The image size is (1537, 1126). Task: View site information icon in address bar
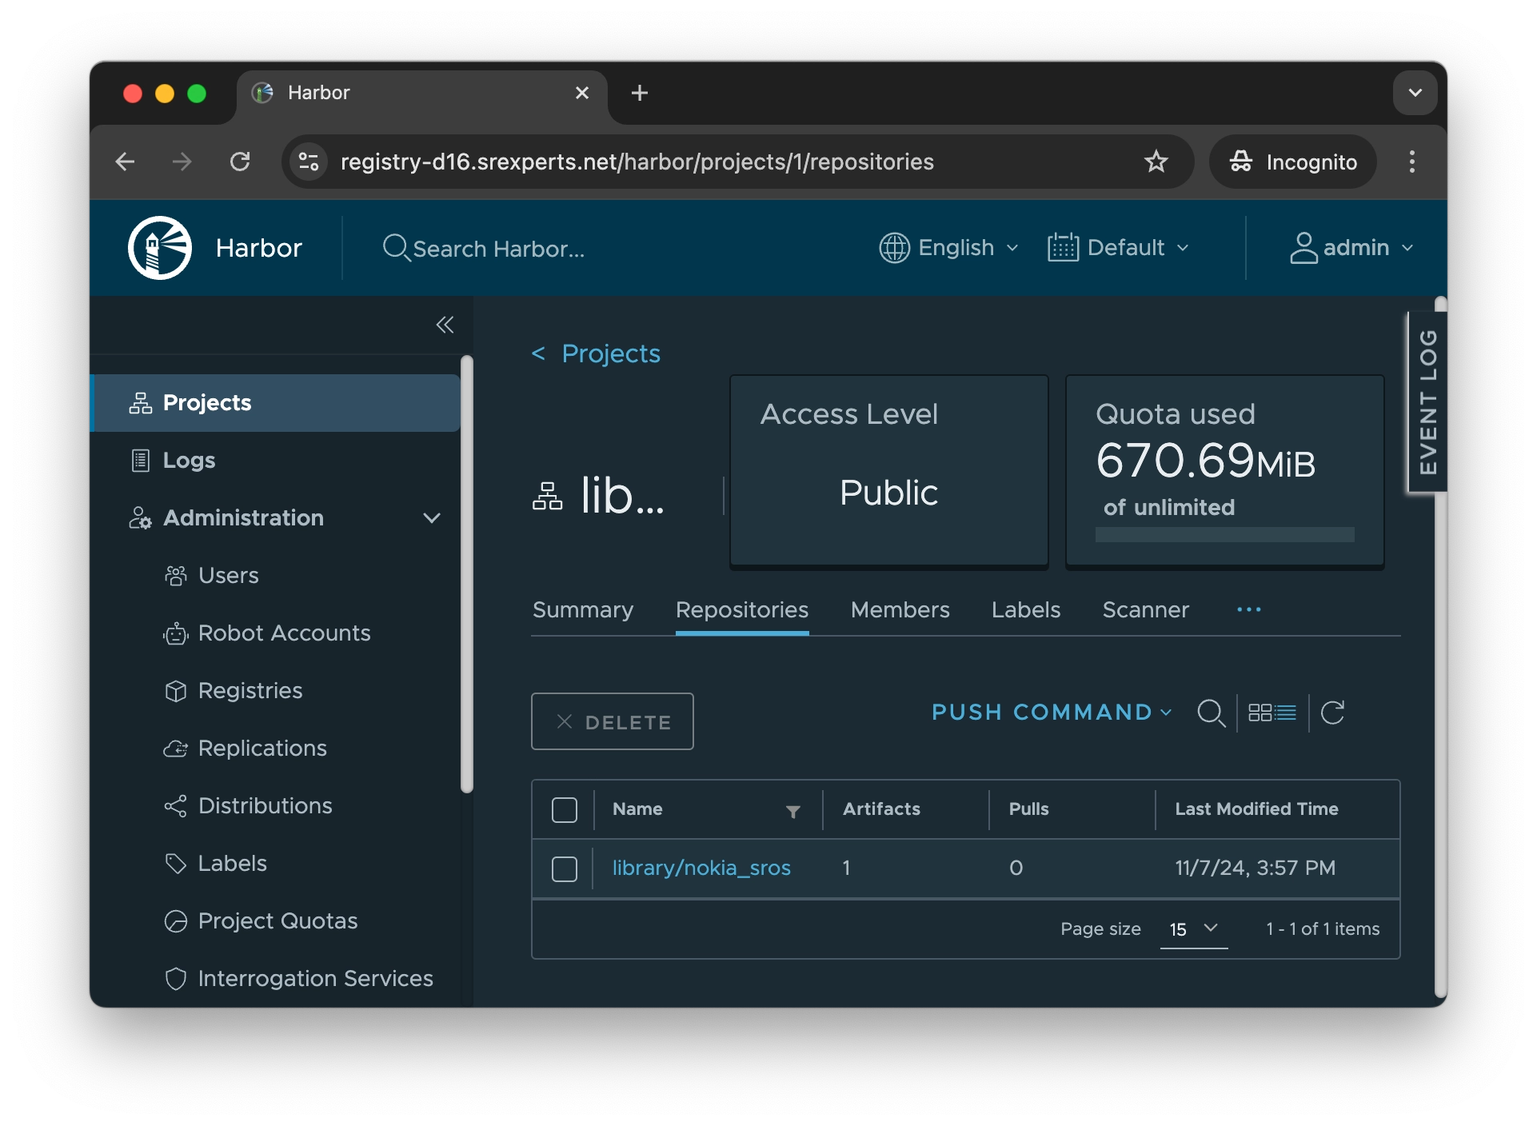click(309, 162)
